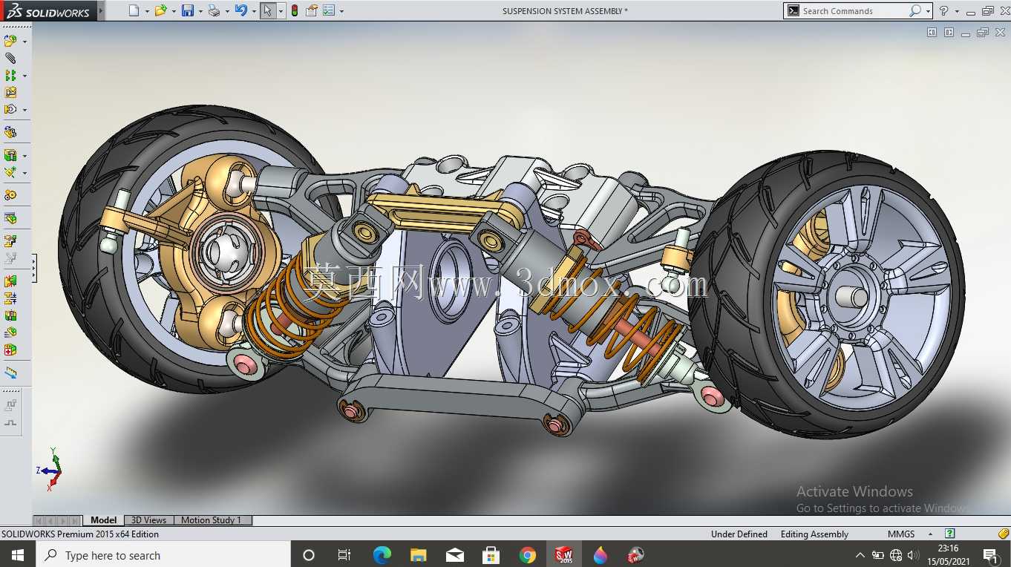Viewport: 1011px width, 567px height.
Task: Click the Windows Start button
Action: coord(17,555)
